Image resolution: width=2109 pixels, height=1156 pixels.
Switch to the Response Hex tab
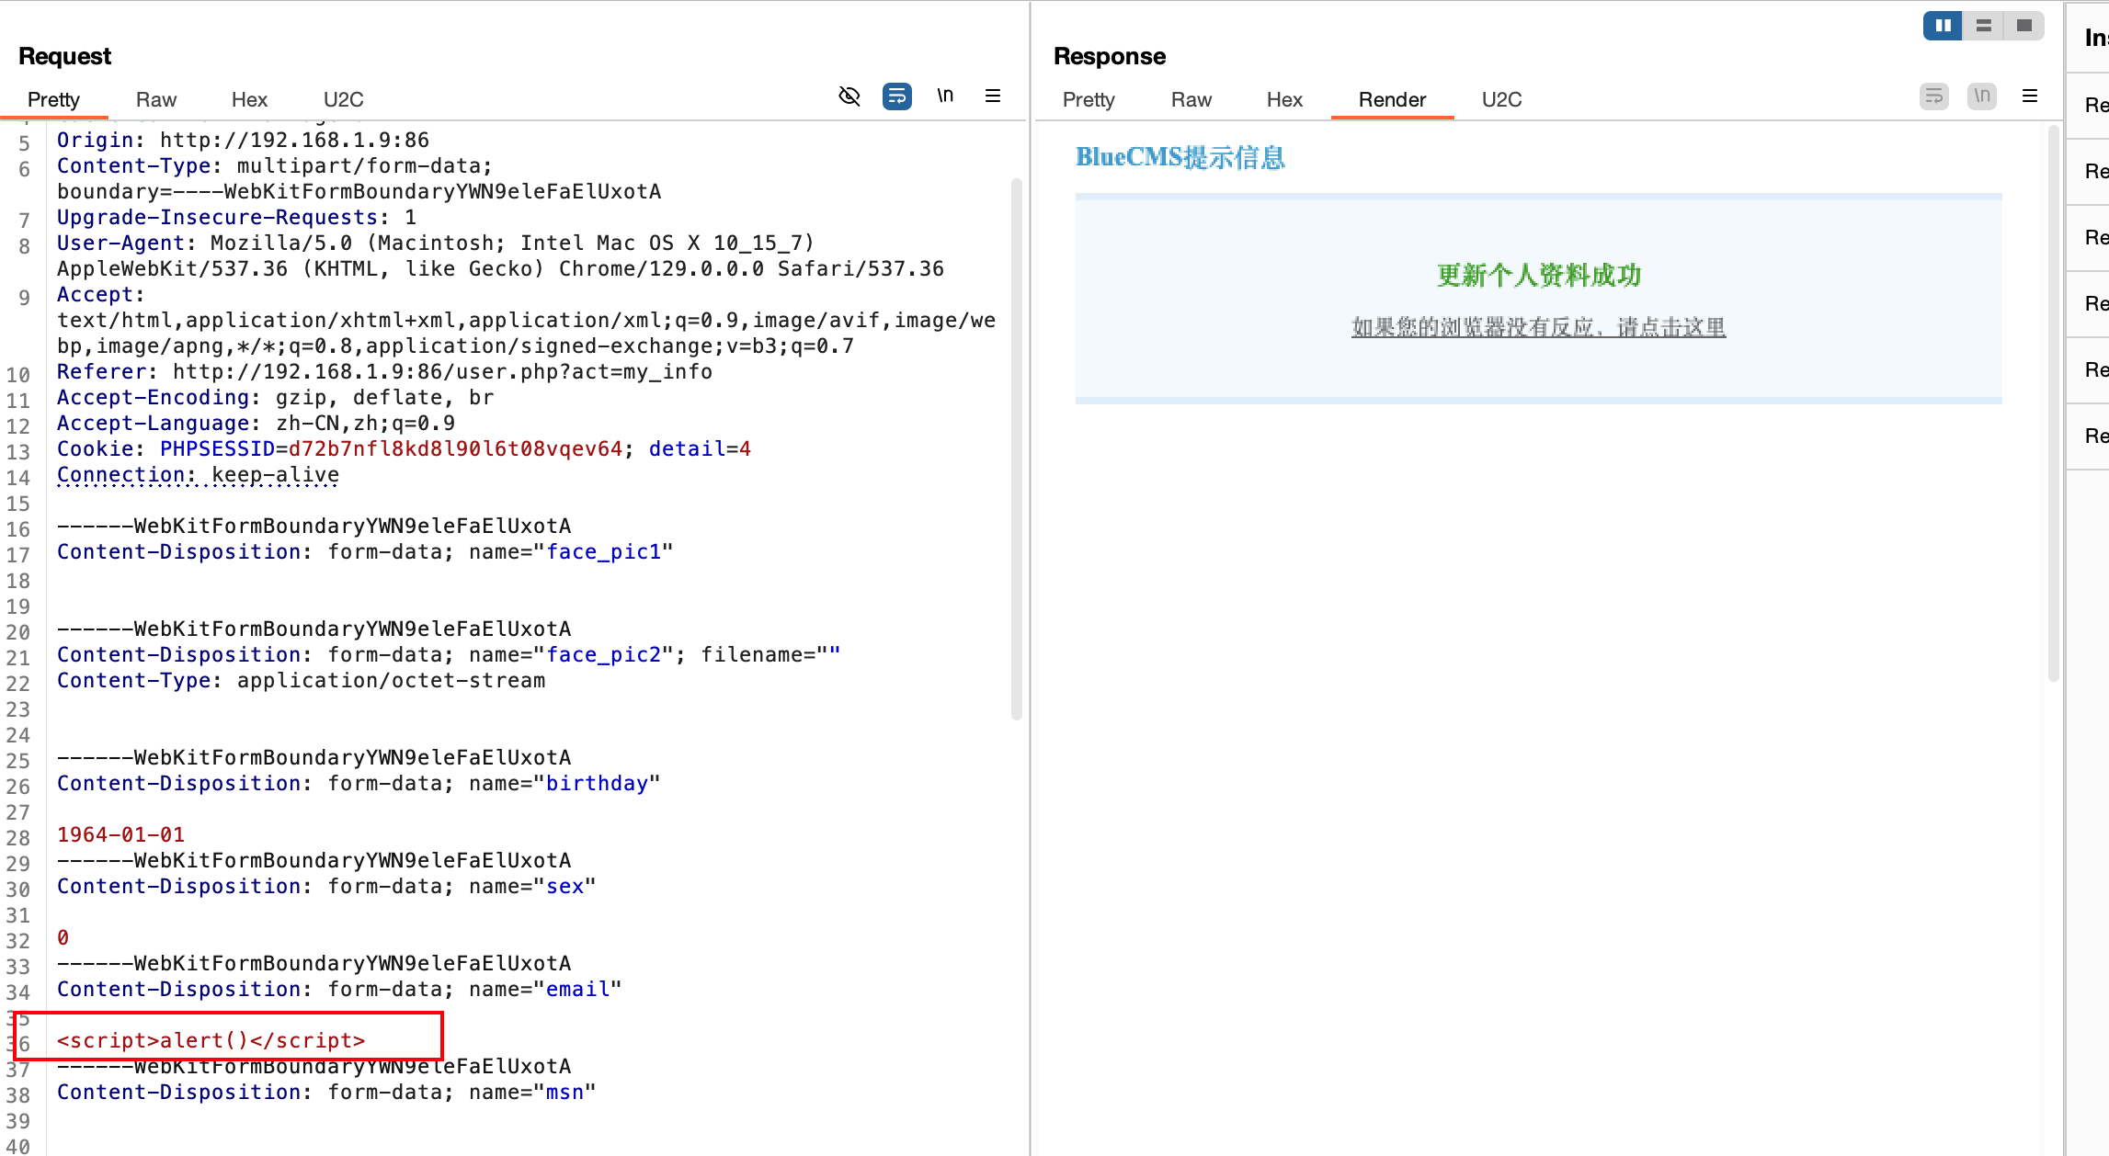click(1284, 99)
